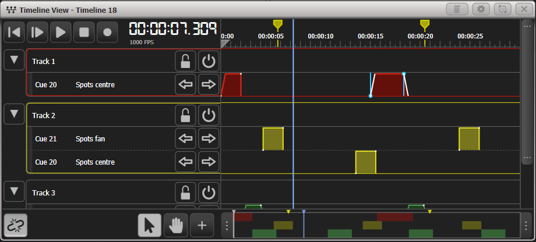536x242 pixels.
Task: Click the window size/position icon in title bar
Action: [502, 9]
